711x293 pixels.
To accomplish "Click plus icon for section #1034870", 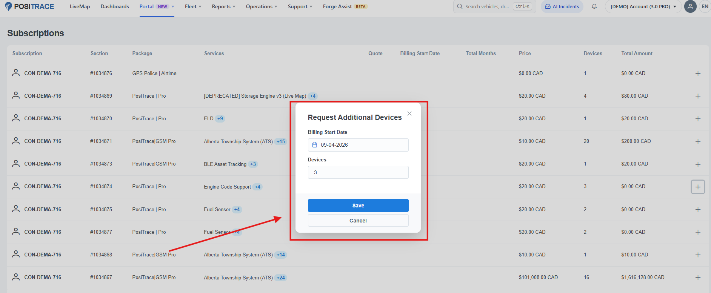I will [x=698, y=119].
